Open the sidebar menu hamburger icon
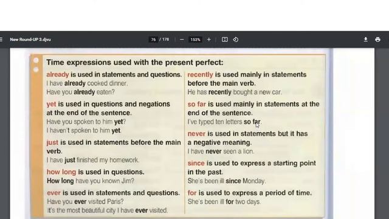389x219 pixels. (1, 40)
